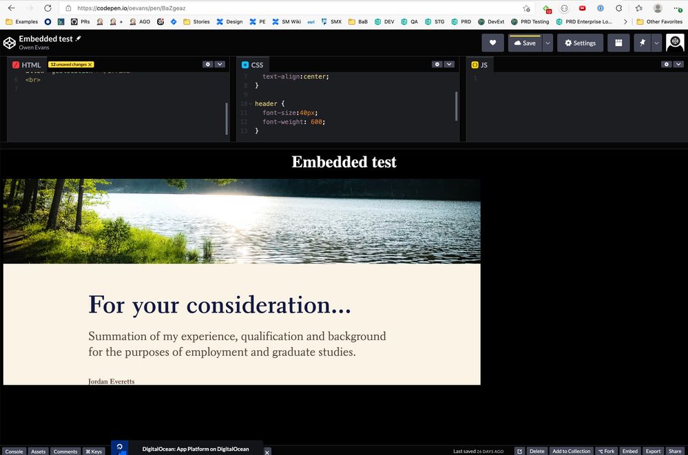
Task: Open the Examples bookmarks folder
Action: click(22, 21)
